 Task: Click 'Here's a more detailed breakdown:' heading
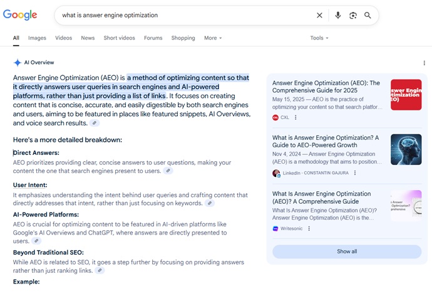tap(68, 140)
